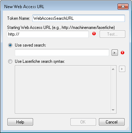This screenshot has height=133, width=132.
Task: Click the scrollbar up arrow in syntax box
Action: pyautogui.click(x=113, y=69)
